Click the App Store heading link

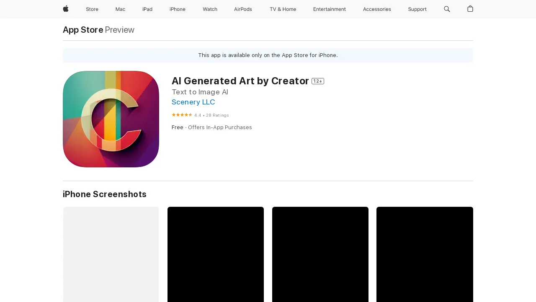(82, 30)
